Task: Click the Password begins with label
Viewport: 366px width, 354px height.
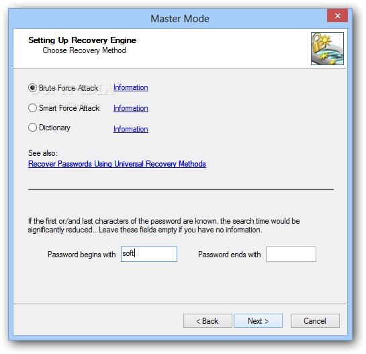Action: [81, 255]
